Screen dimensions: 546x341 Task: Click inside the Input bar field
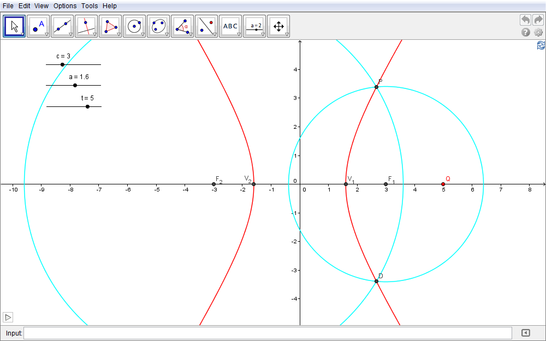268,333
